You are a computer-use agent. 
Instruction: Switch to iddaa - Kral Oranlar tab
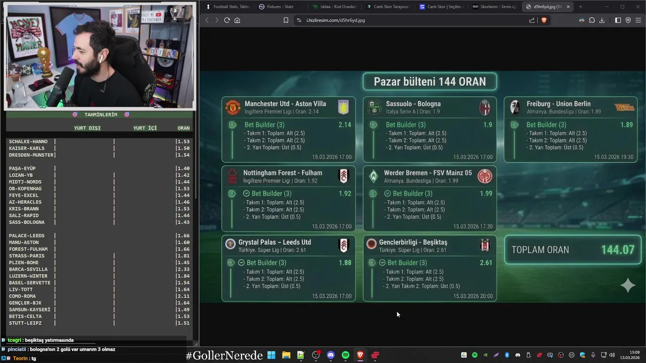pyautogui.click(x=334, y=7)
